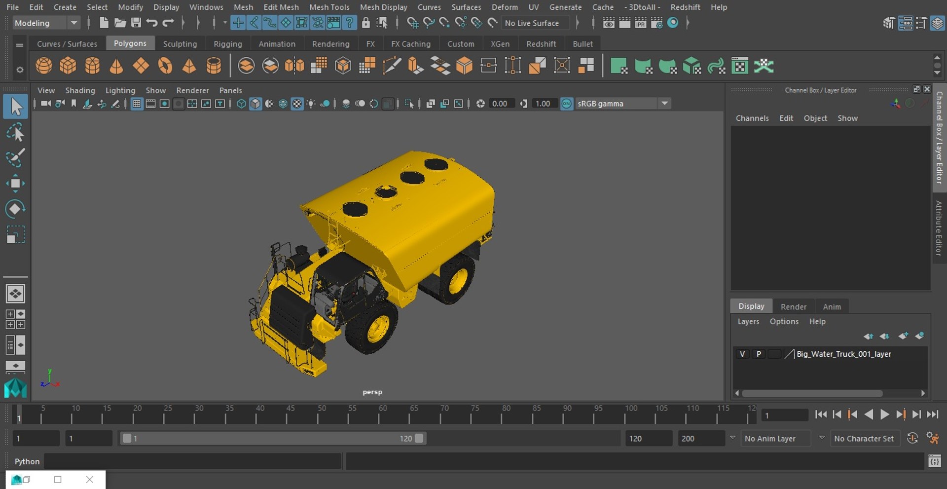This screenshot has width=947, height=489.
Task: Open the Channels menu in Channel Box
Action: 752,118
